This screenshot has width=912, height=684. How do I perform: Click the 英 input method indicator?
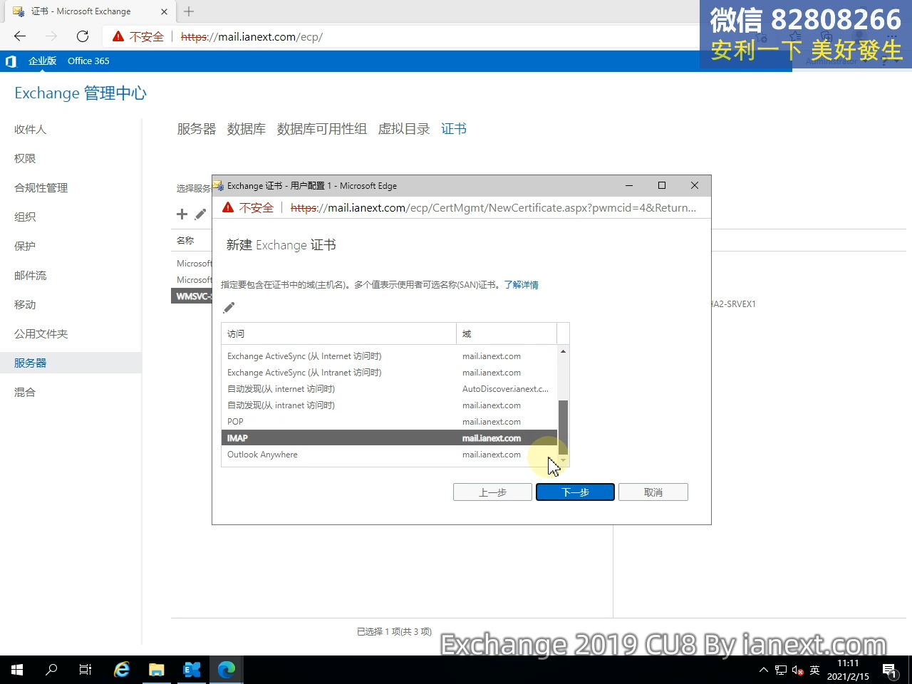[815, 670]
